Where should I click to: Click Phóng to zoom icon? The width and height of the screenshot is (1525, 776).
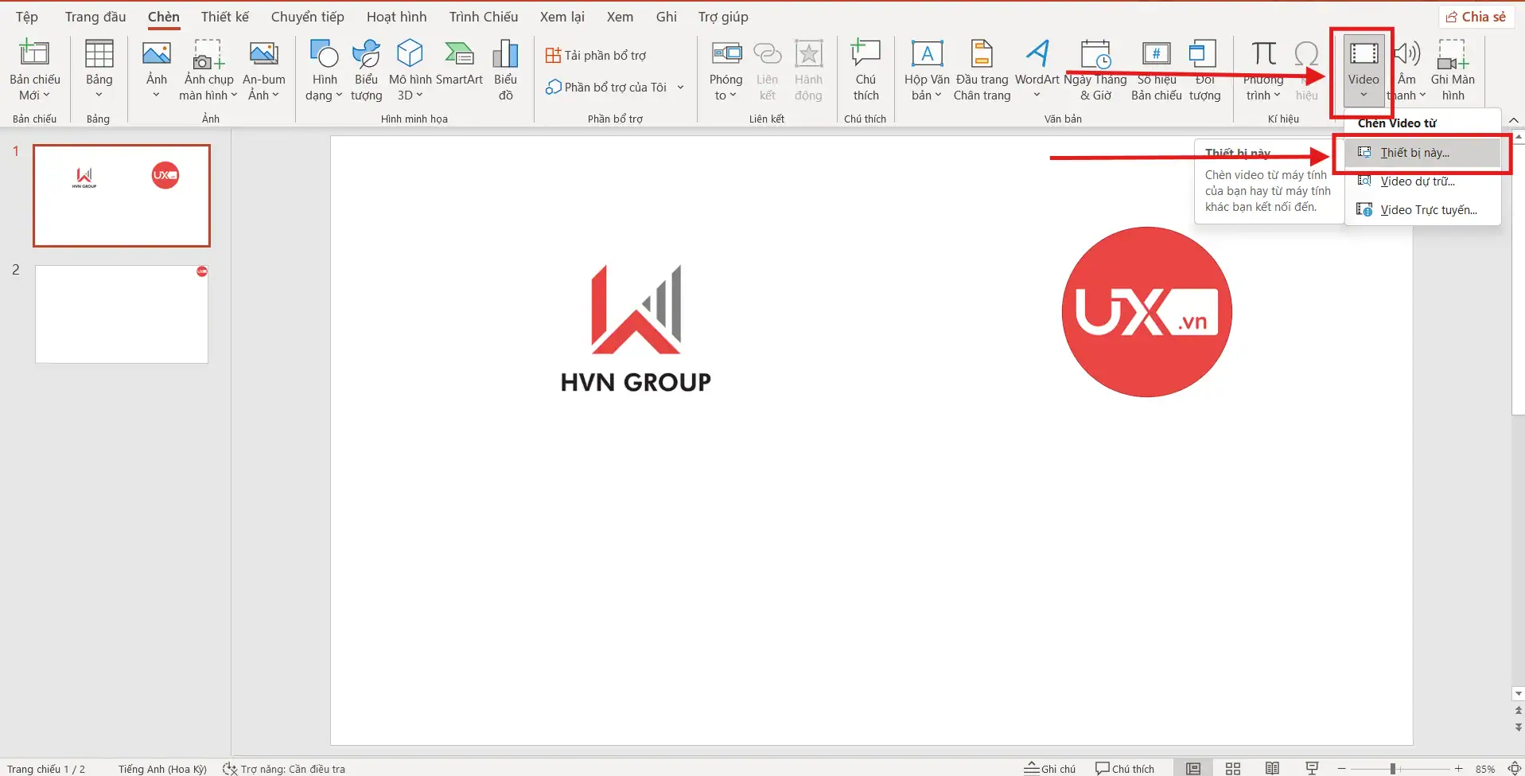(726, 70)
